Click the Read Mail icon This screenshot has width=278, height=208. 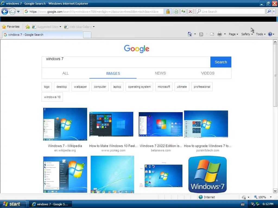point(212,34)
